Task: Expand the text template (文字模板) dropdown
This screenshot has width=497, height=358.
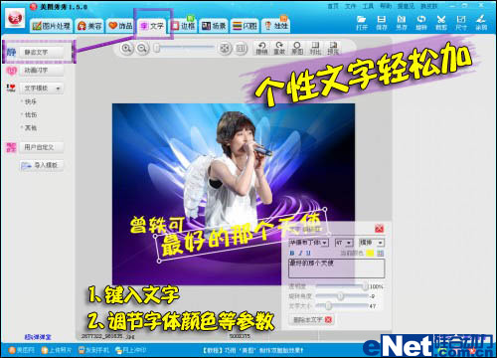Action: pos(42,89)
